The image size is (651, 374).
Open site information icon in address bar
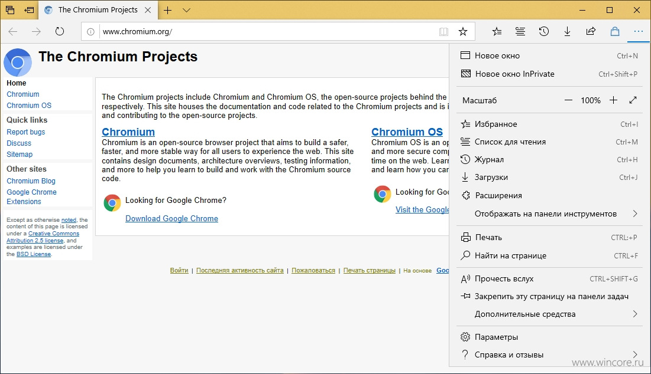click(x=90, y=31)
